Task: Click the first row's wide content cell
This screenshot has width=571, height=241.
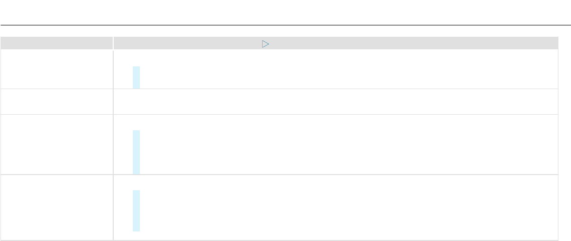Action: [x=342, y=69]
